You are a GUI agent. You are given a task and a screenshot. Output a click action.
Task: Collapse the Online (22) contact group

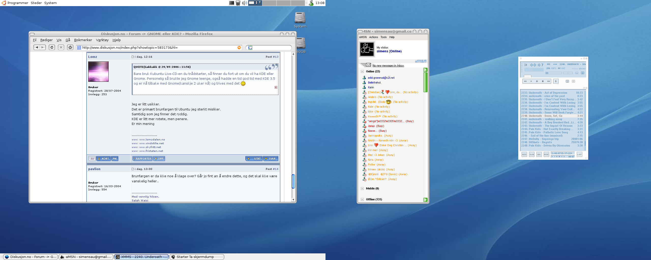click(362, 71)
